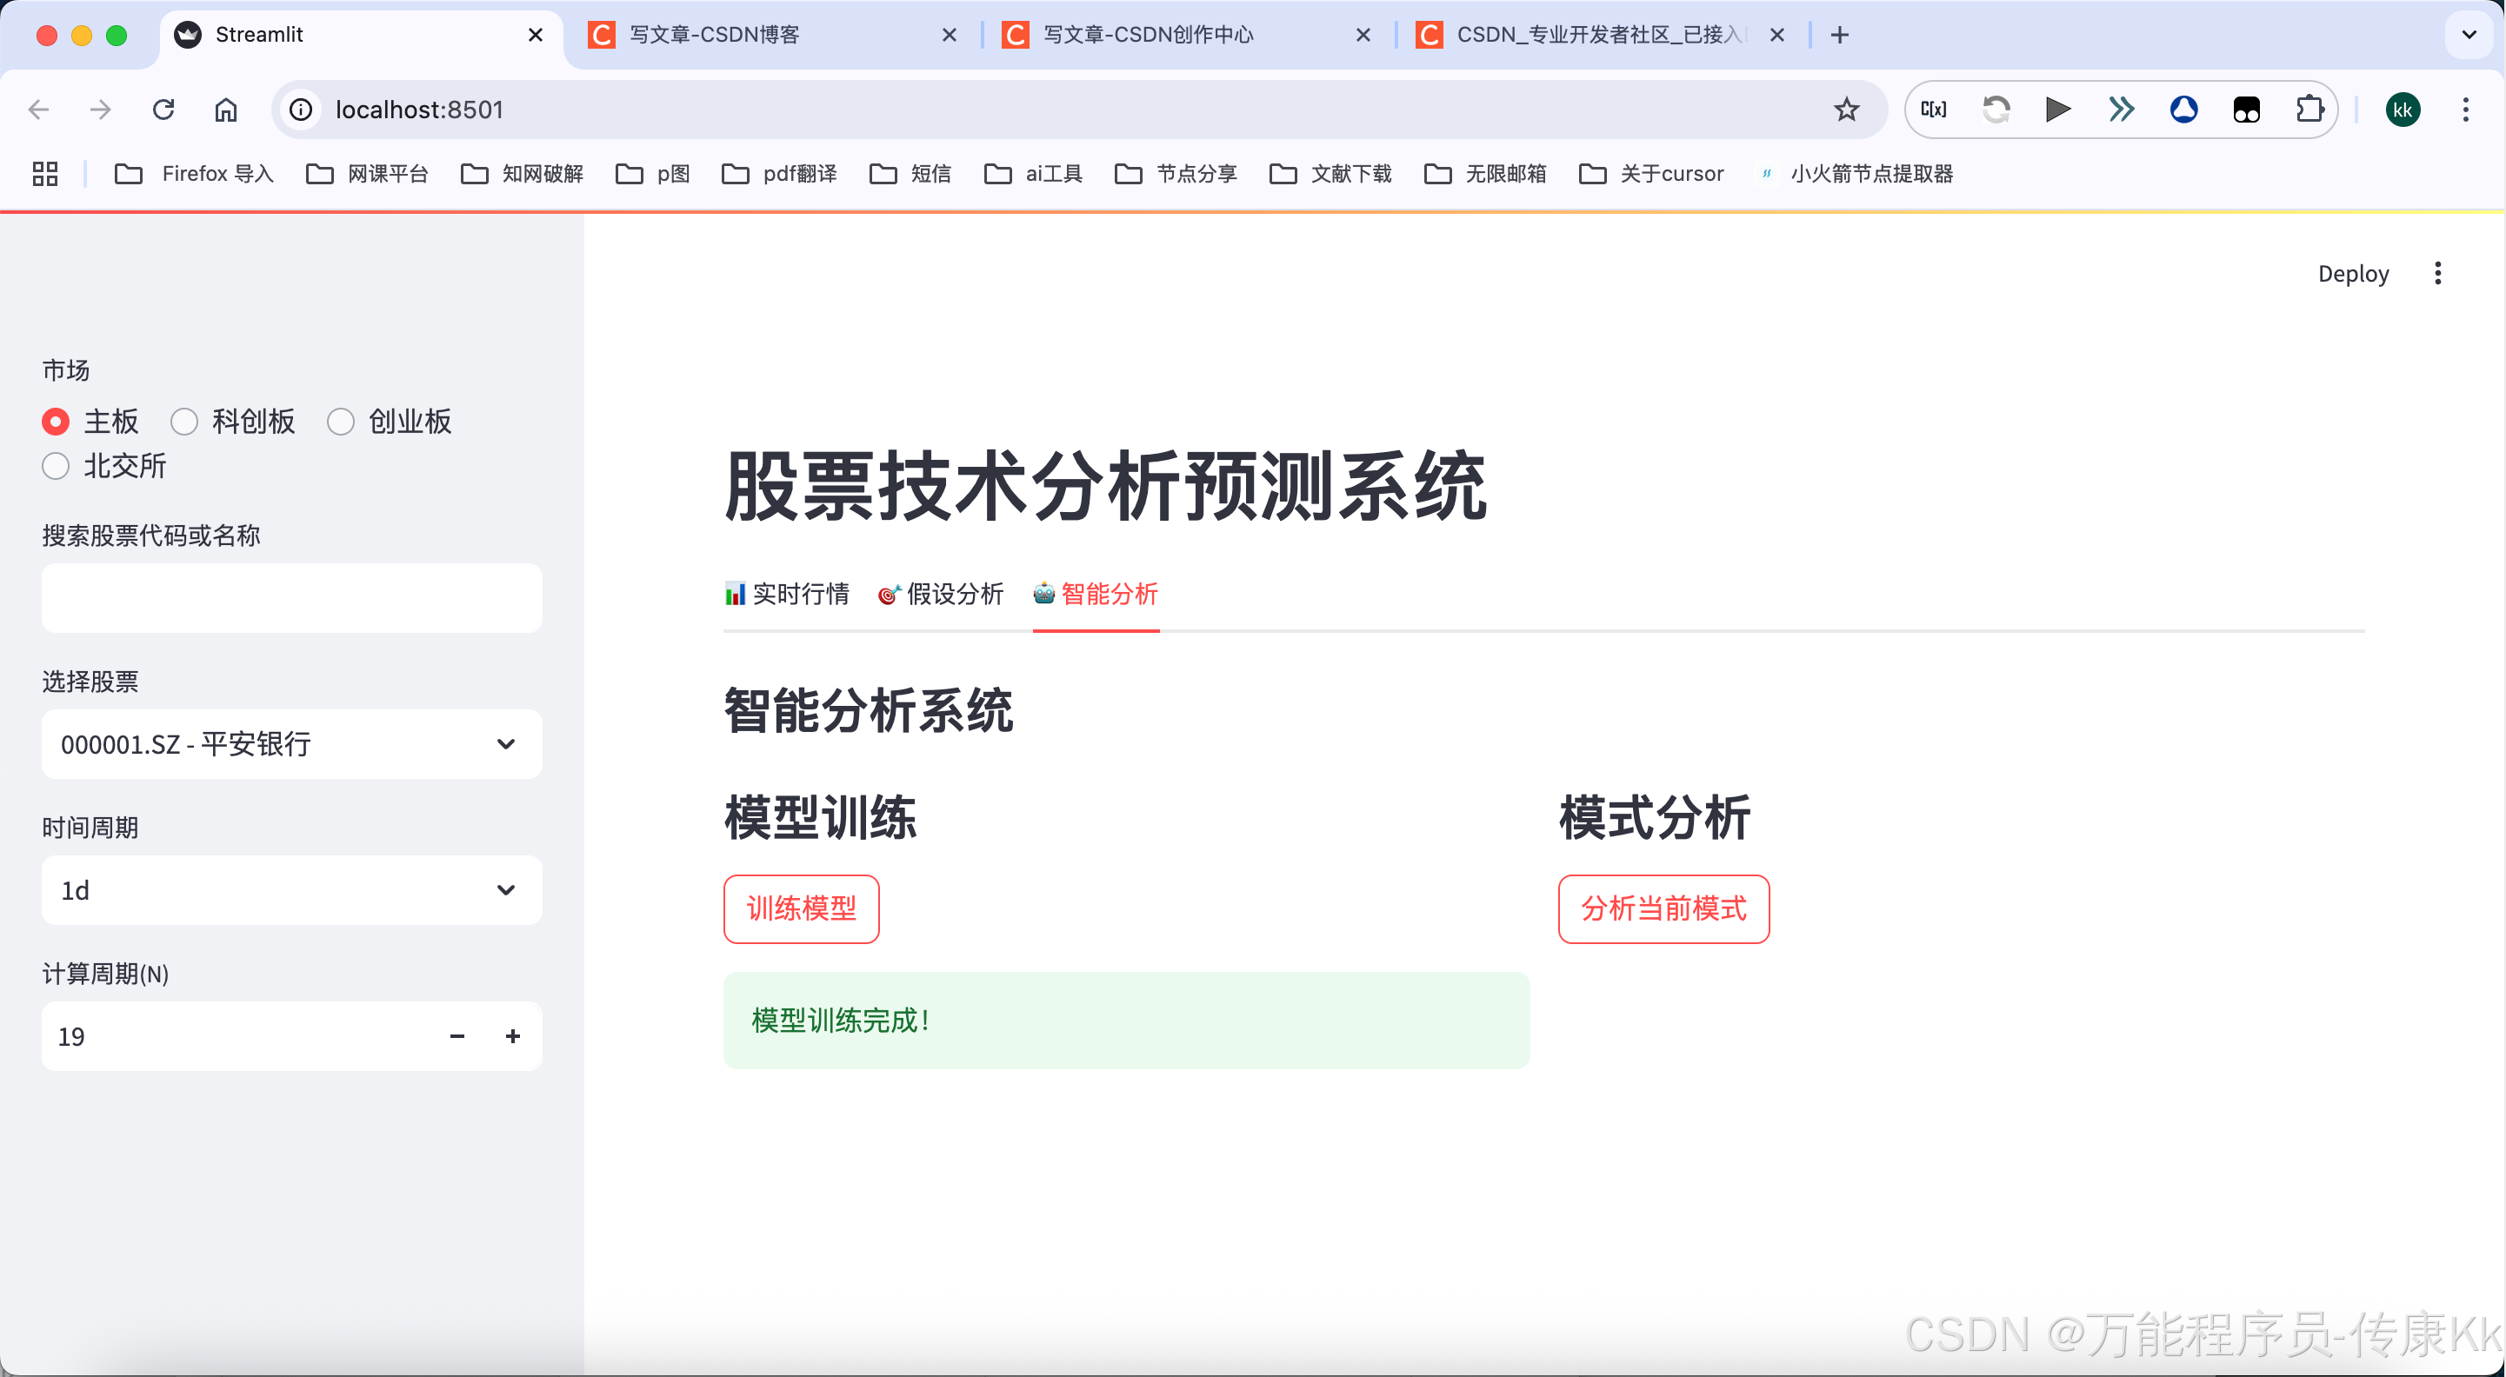Screen dimensions: 2506x1377
Task: Select the 主板 market radio button
Action: pyautogui.click(x=56, y=422)
